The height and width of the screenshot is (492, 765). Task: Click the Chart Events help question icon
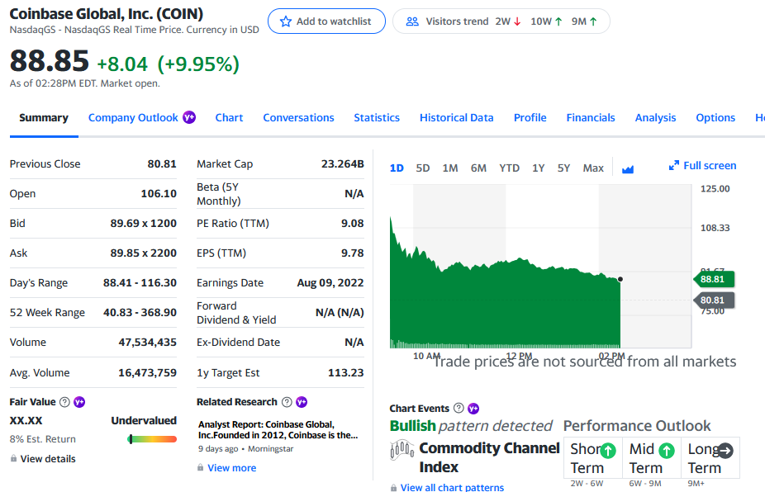[459, 408]
